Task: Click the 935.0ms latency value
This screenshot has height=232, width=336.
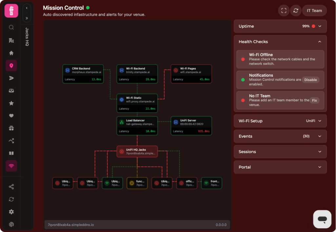Action: (x=204, y=131)
